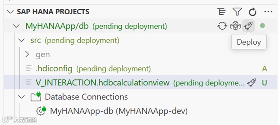
Task: Select MyHANAApp-db (MyHANAApp-dev) connection
Action: click(x=119, y=111)
